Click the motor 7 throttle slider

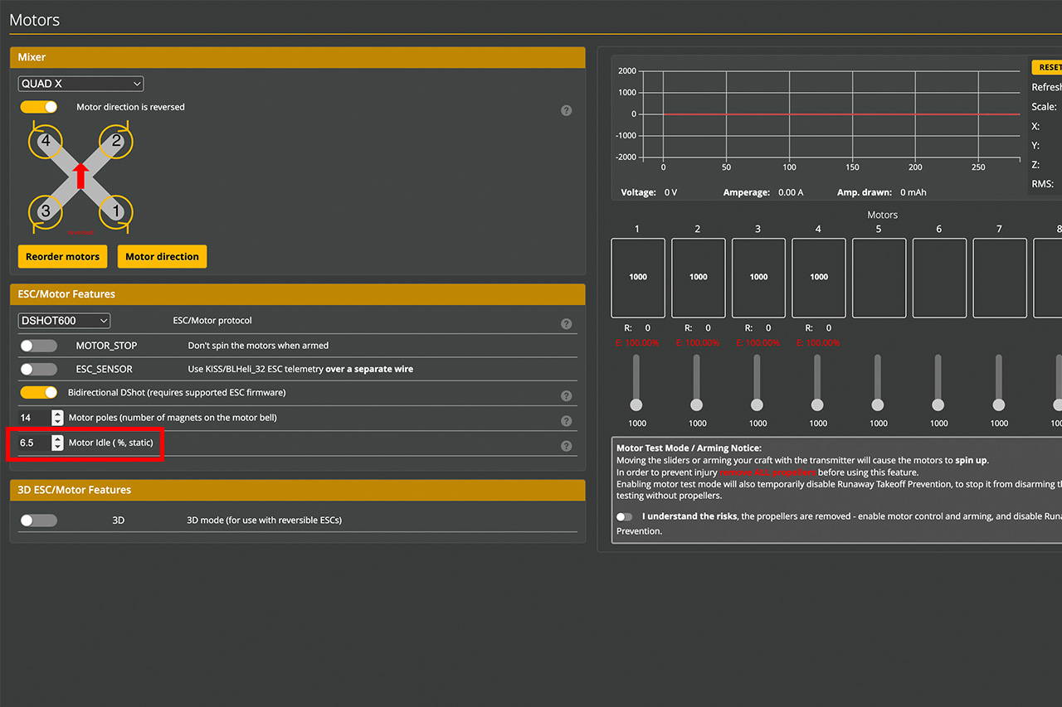(999, 382)
